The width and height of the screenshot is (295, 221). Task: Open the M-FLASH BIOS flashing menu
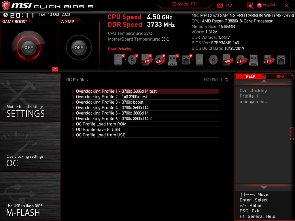pyautogui.click(x=30, y=196)
